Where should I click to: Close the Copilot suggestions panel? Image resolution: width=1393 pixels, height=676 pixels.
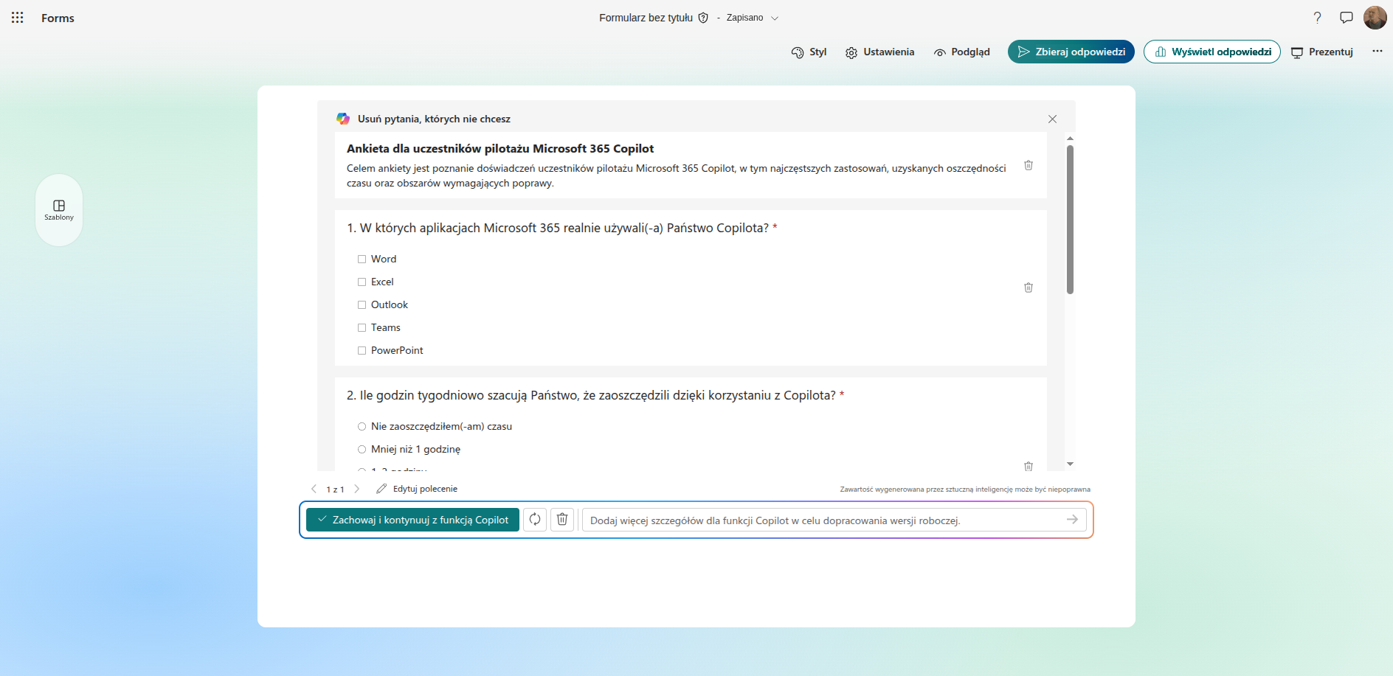point(1053,119)
